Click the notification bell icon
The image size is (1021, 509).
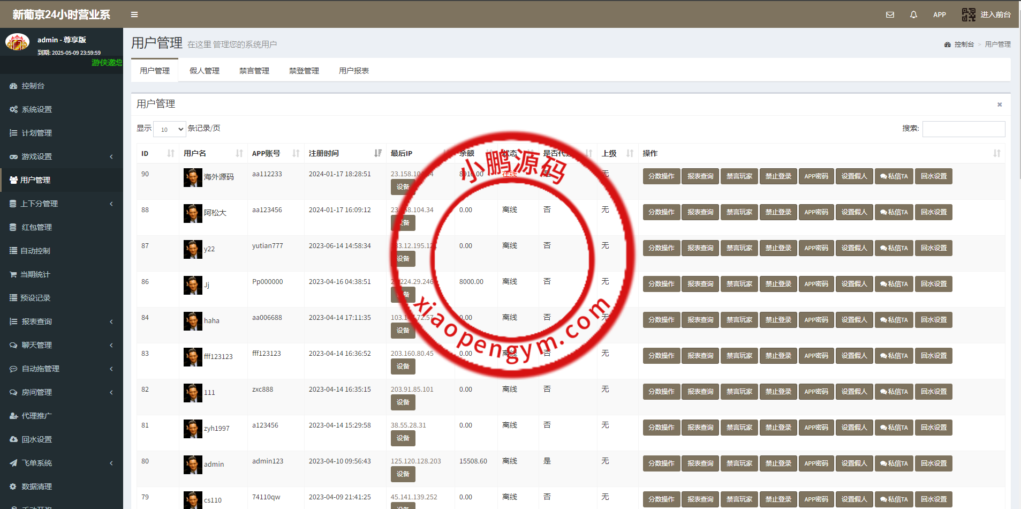913,14
